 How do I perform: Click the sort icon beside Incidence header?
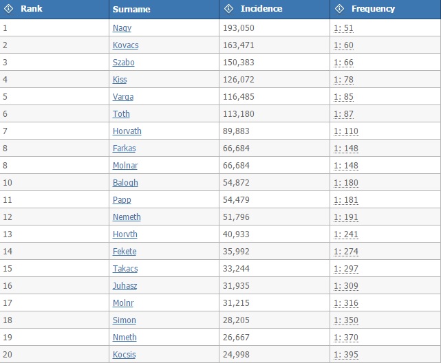tap(229, 9)
